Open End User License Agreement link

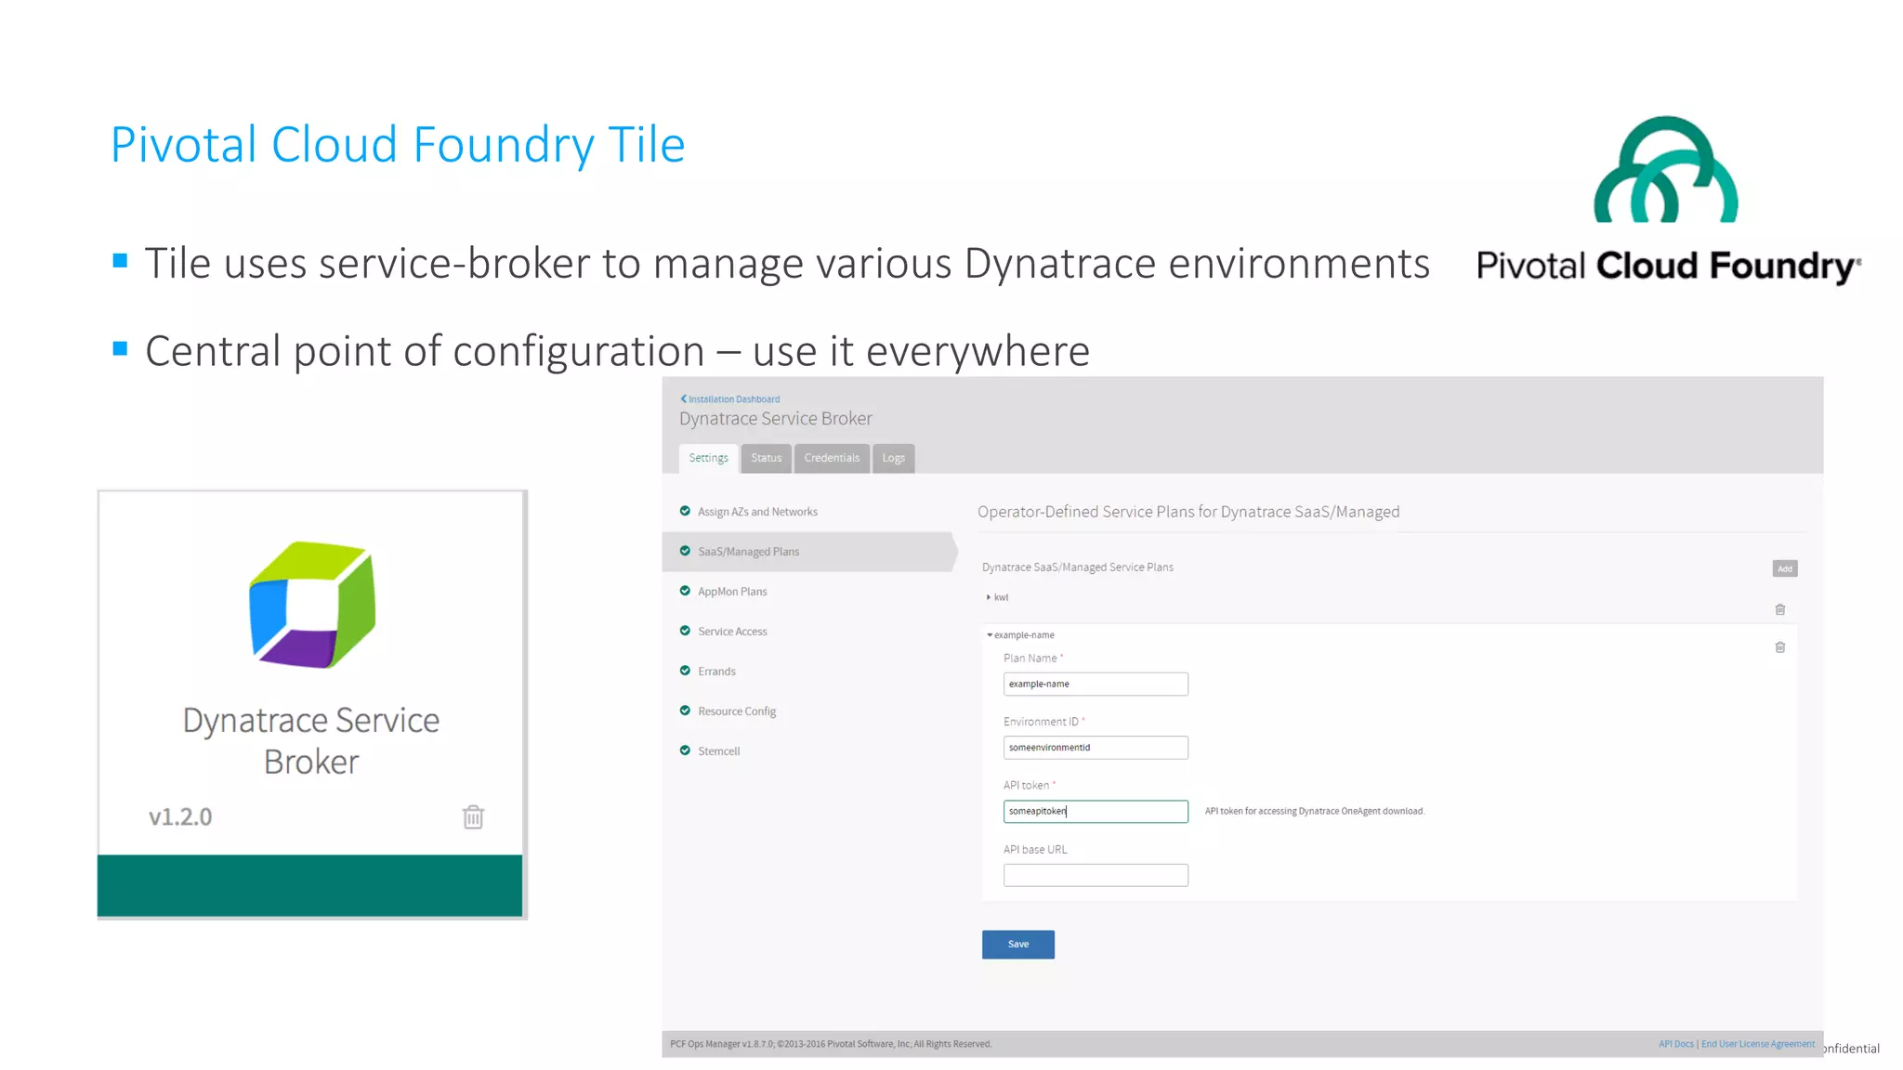click(x=1758, y=1044)
